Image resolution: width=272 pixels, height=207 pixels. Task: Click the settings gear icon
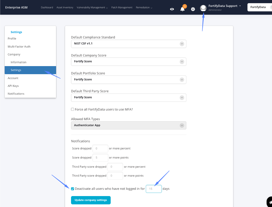click(x=193, y=9)
